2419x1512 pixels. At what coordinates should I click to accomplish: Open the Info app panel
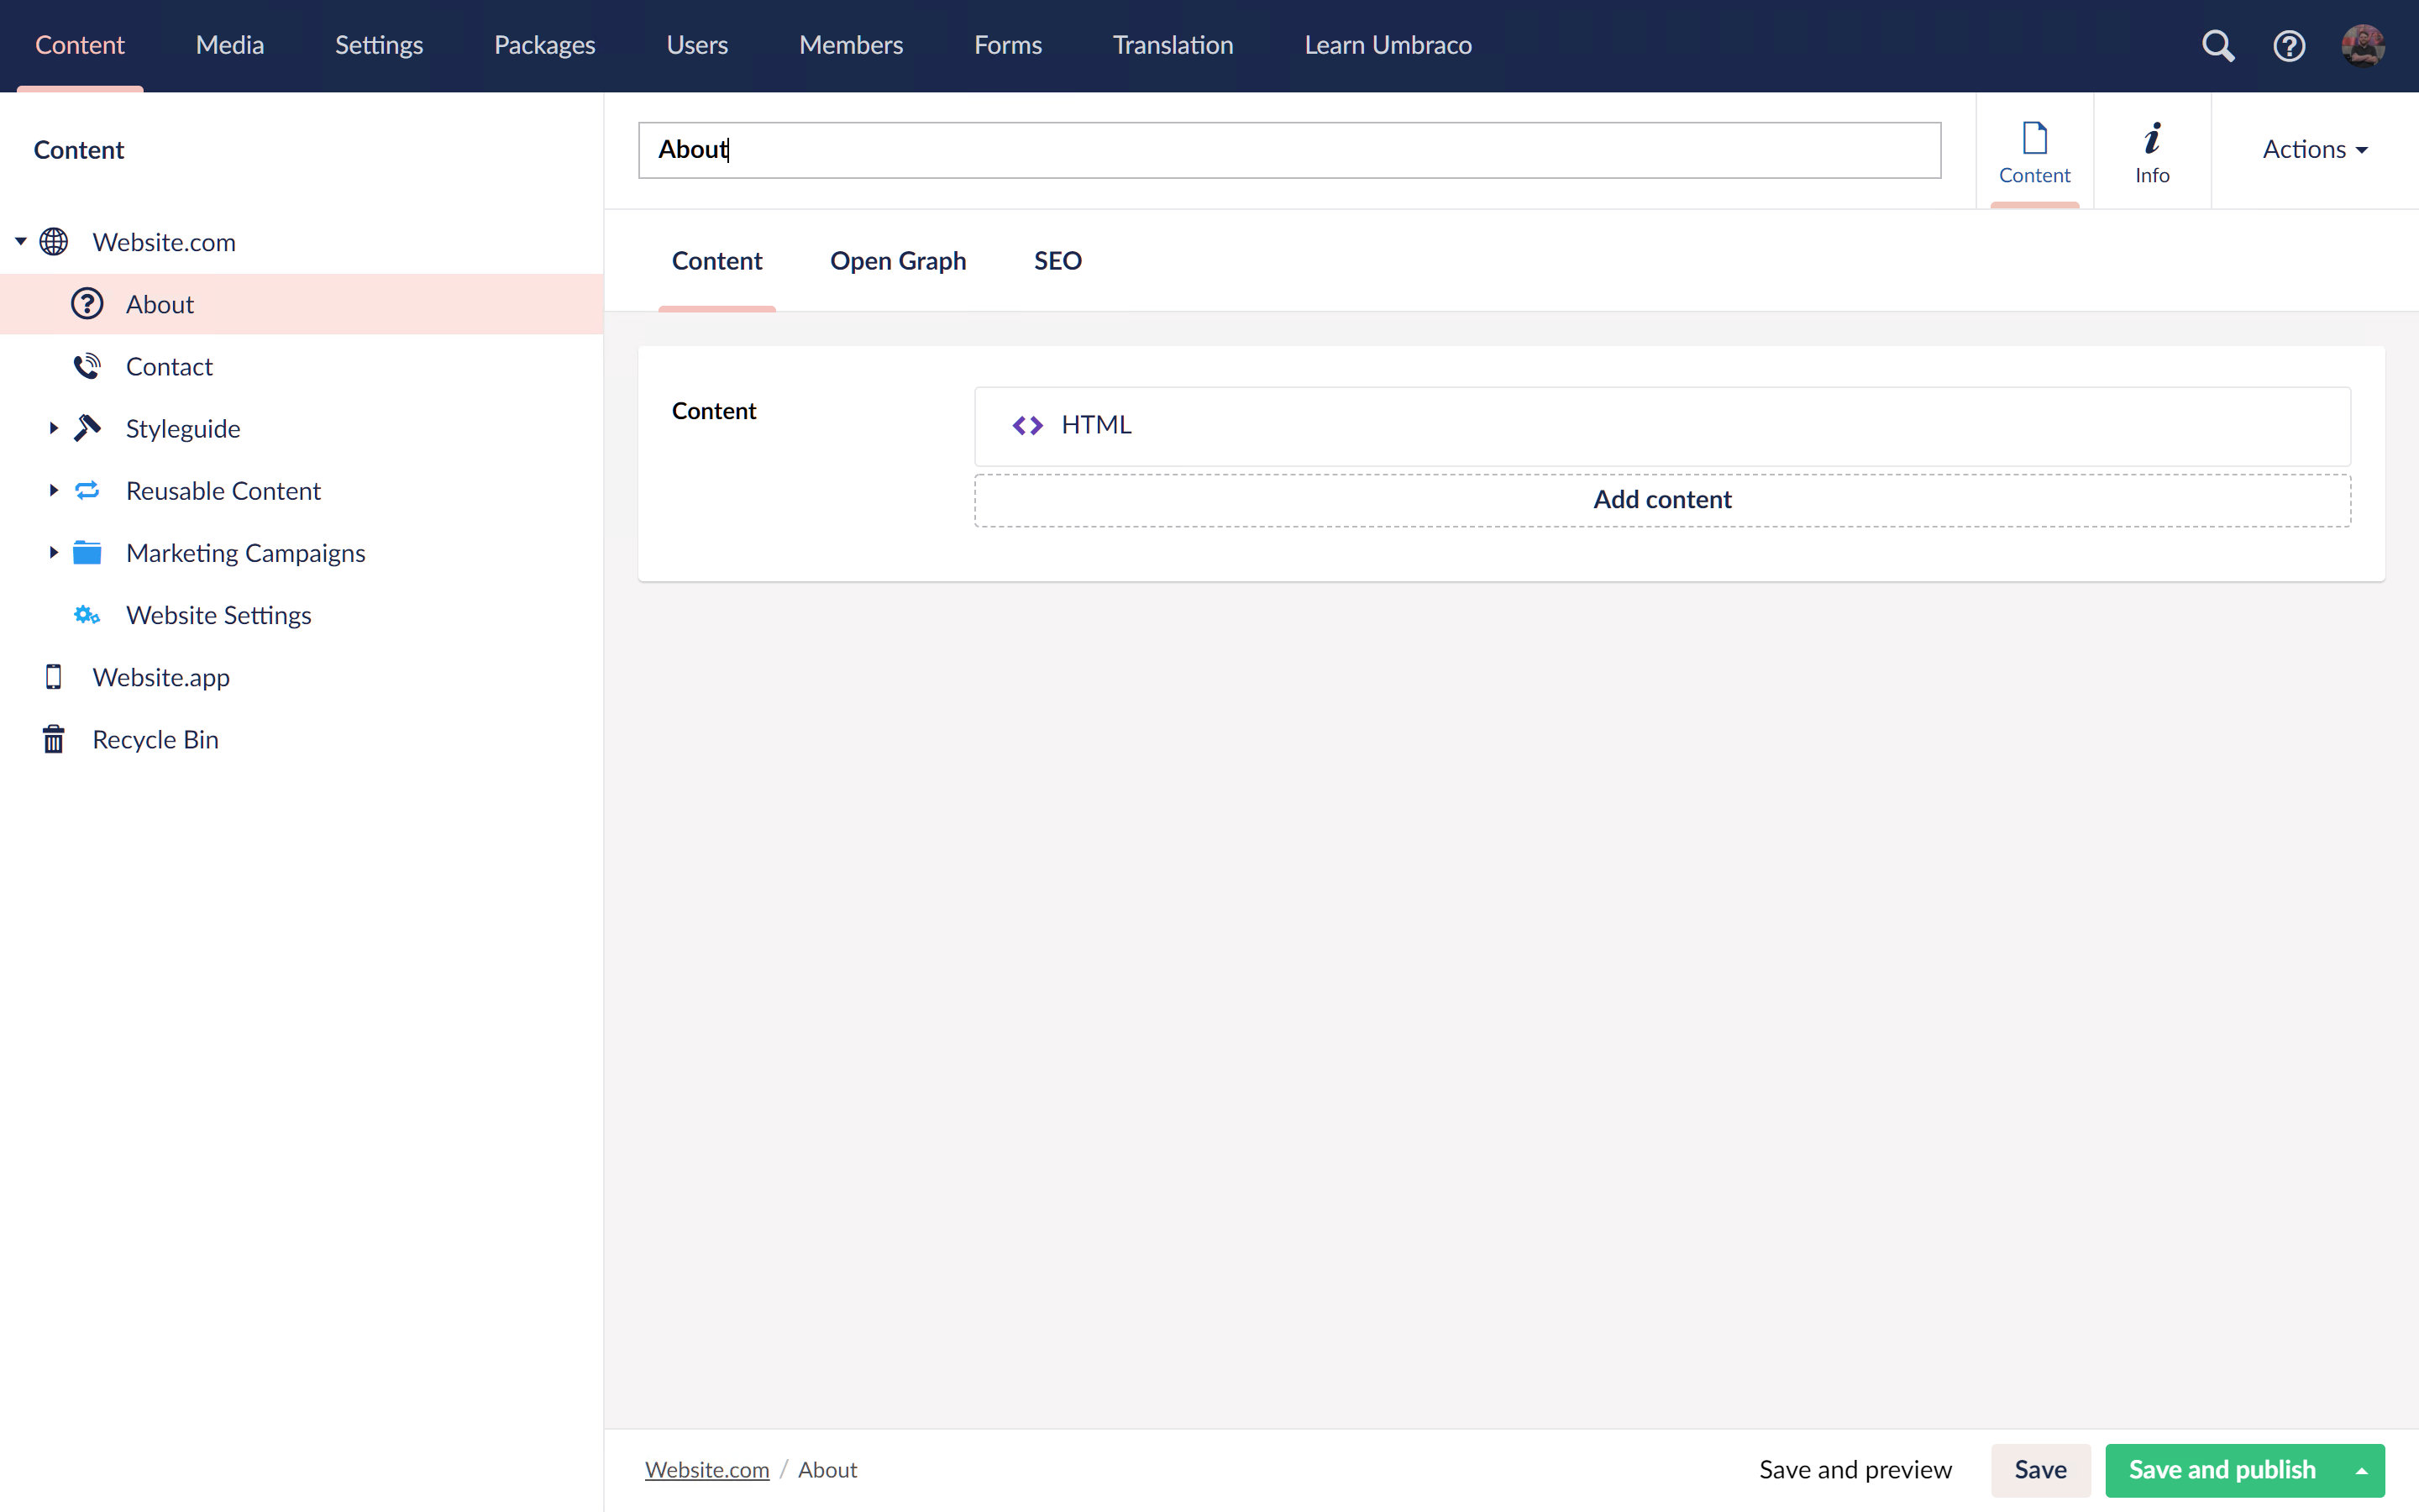tap(2152, 151)
